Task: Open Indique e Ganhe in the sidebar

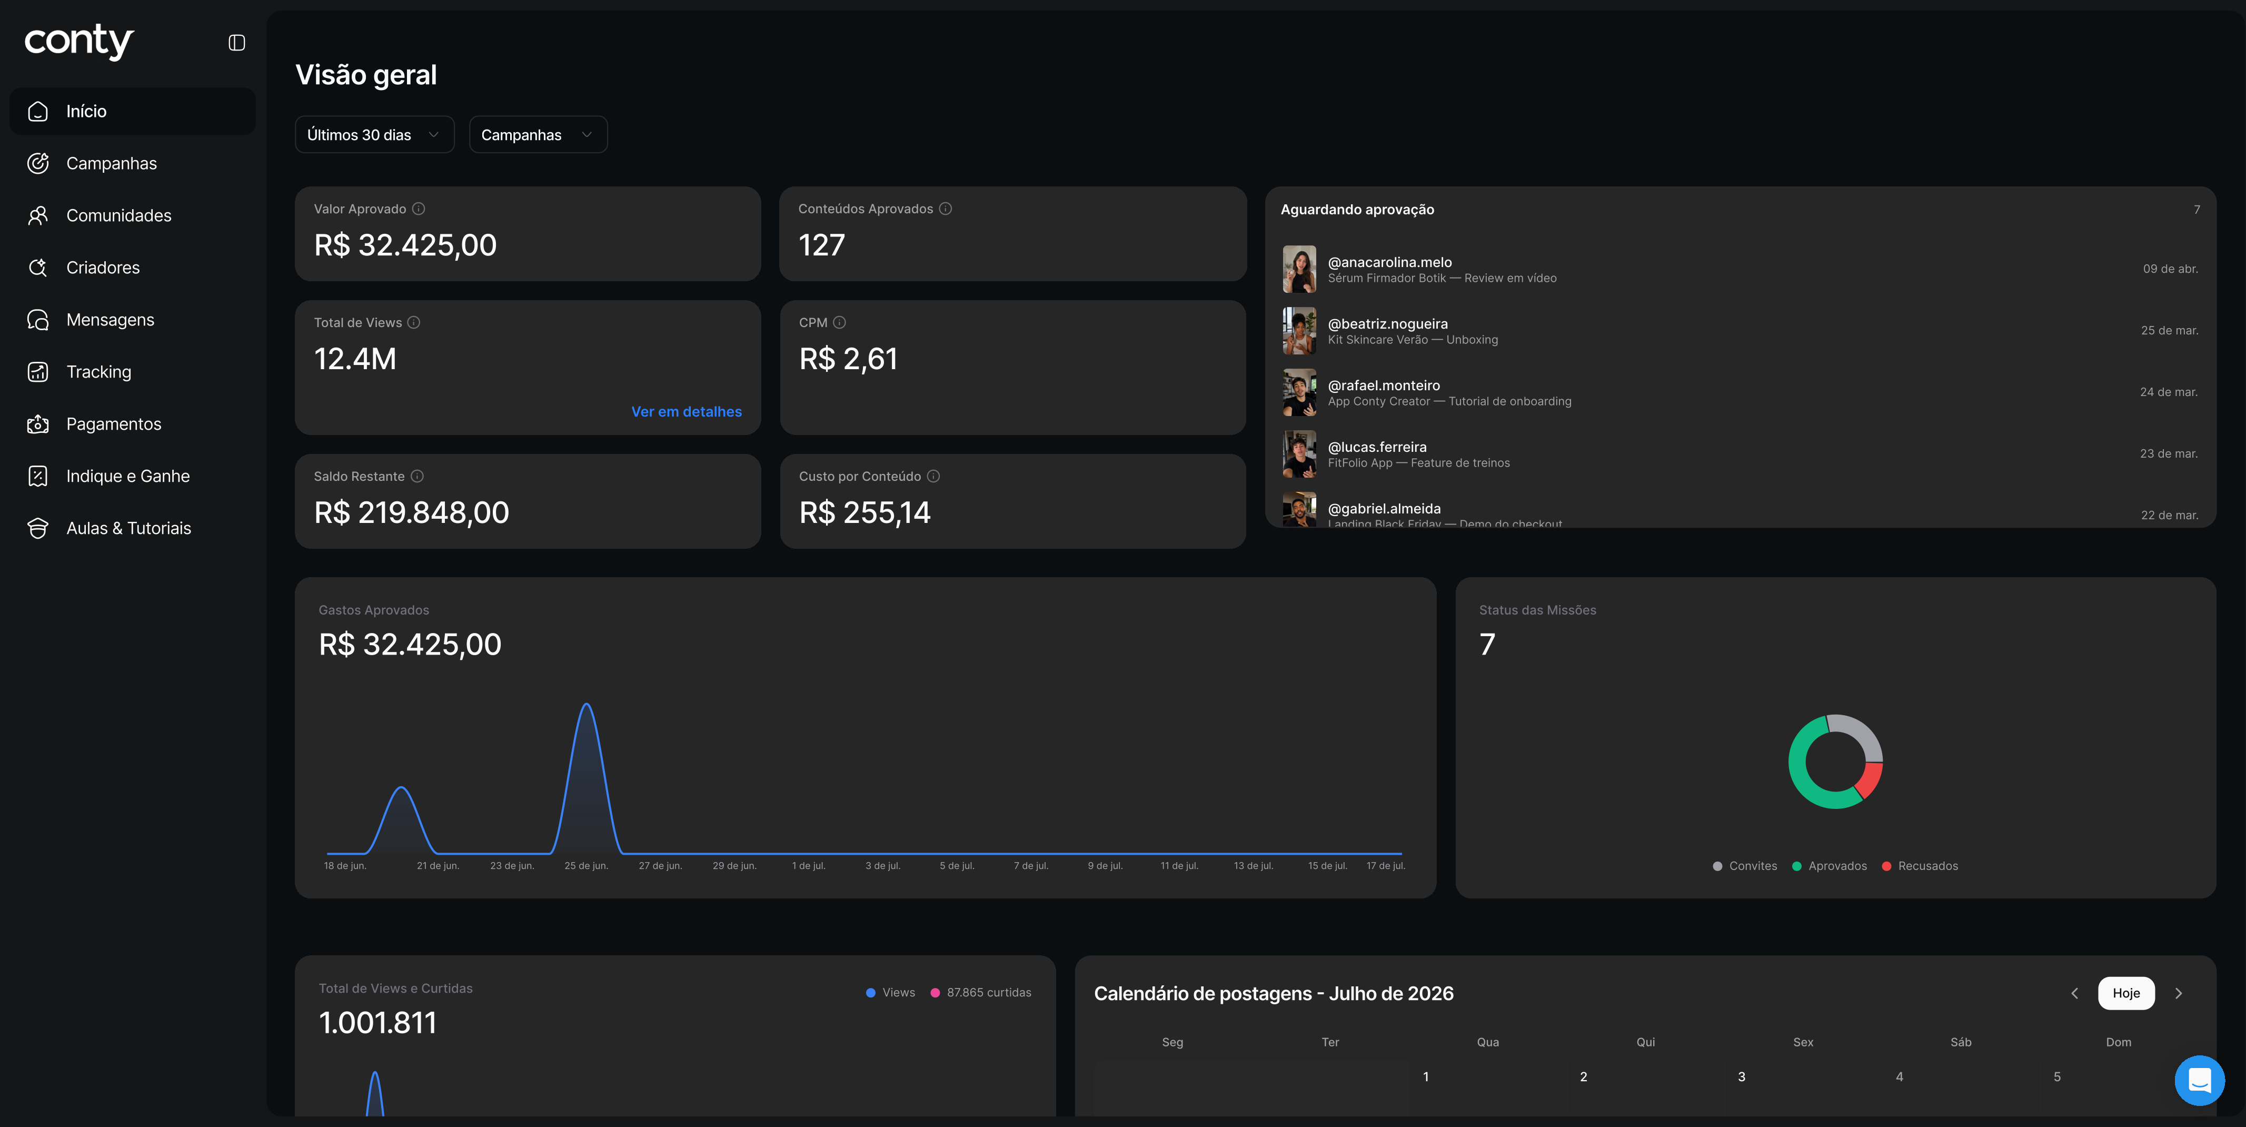Action: [133, 476]
